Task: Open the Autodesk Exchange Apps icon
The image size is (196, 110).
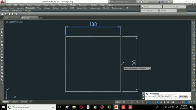Action: click(x=159, y=2)
